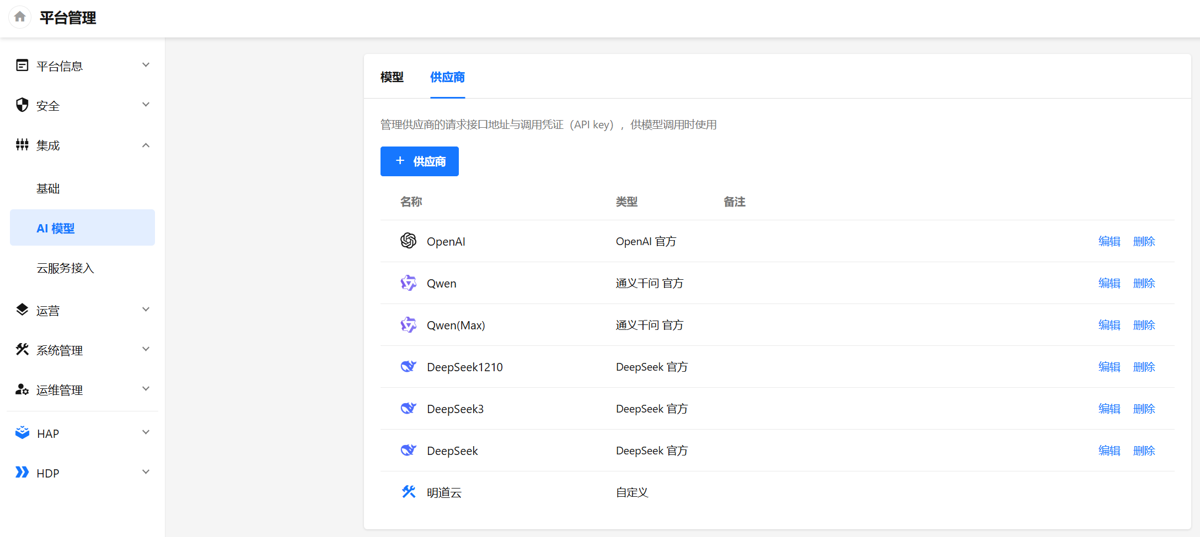Click the 平台信息 menu label
Image resolution: width=1200 pixels, height=537 pixels.
click(60, 66)
